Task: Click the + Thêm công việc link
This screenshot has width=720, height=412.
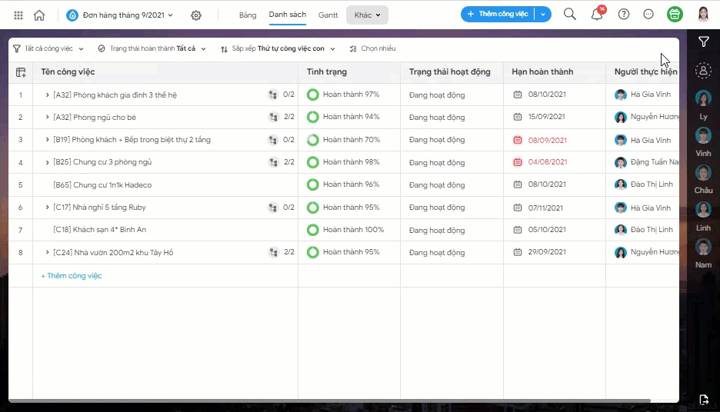Action: [72, 276]
